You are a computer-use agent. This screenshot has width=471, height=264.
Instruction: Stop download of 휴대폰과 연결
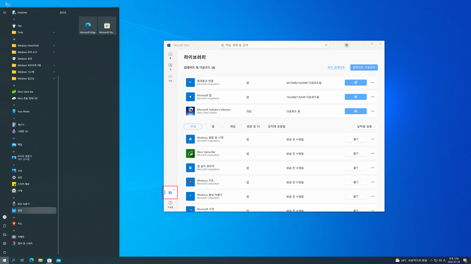click(x=356, y=82)
